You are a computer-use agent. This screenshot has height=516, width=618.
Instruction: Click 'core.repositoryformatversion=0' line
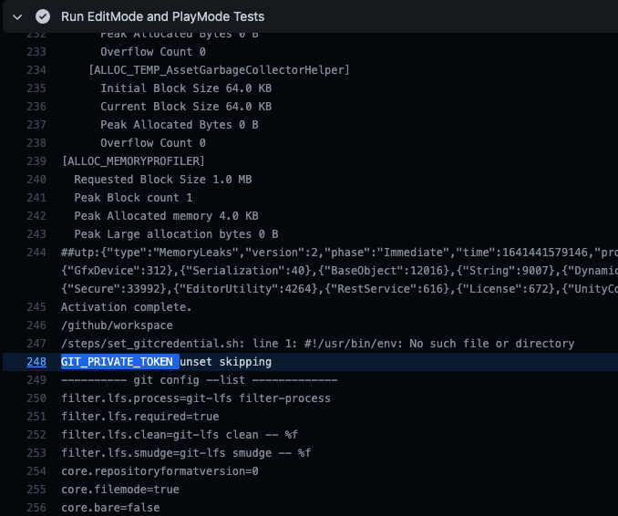pyautogui.click(x=160, y=471)
